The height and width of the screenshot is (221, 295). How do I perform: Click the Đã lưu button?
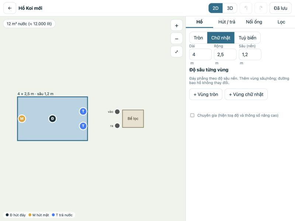pyautogui.click(x=281, y=8)
